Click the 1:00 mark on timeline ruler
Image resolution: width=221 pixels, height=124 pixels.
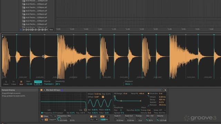100,29
